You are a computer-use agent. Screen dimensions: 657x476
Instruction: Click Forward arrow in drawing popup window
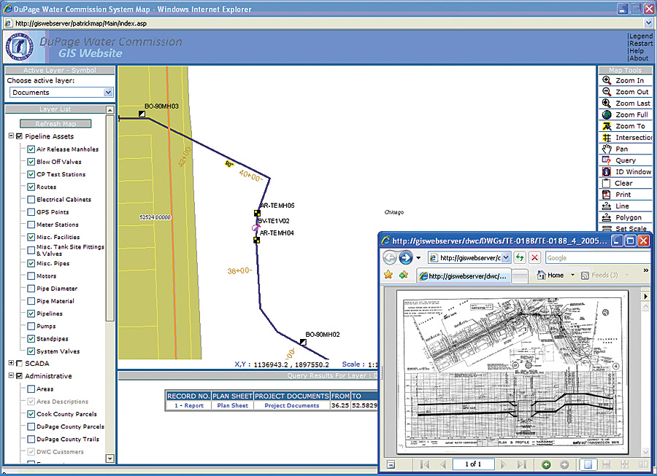(x=406, y=257)
